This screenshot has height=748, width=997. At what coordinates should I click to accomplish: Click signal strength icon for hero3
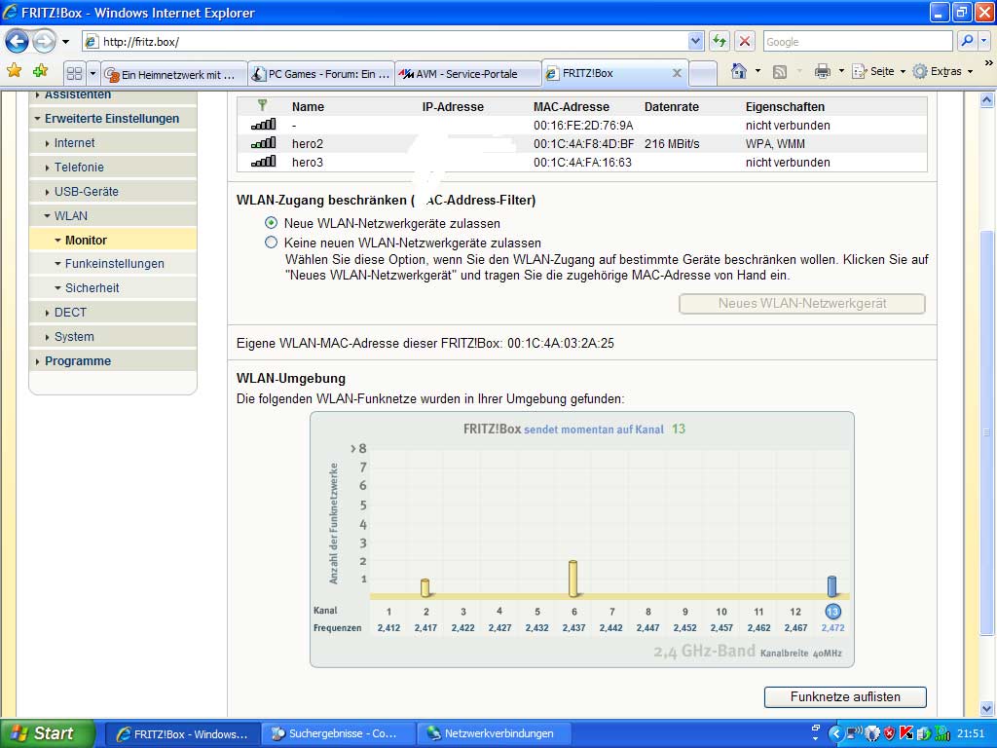(263, 163)
